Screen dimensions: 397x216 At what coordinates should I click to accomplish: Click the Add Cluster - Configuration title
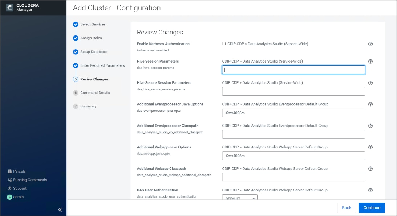(x=117, y=8)
